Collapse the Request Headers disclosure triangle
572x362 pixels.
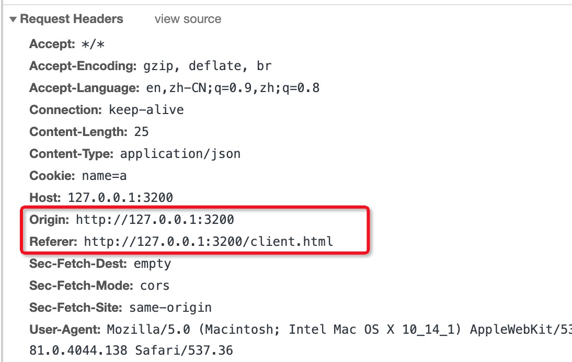coord(13,20)
